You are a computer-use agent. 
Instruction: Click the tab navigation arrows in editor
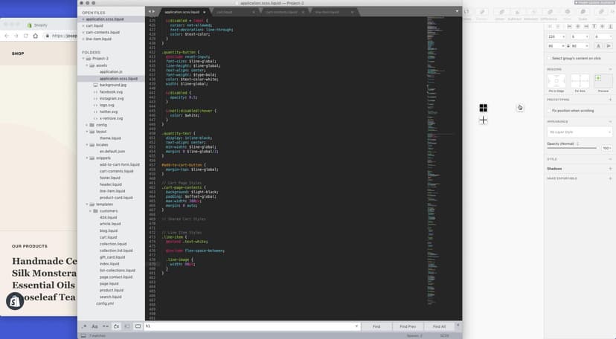[x=152, y=12]
